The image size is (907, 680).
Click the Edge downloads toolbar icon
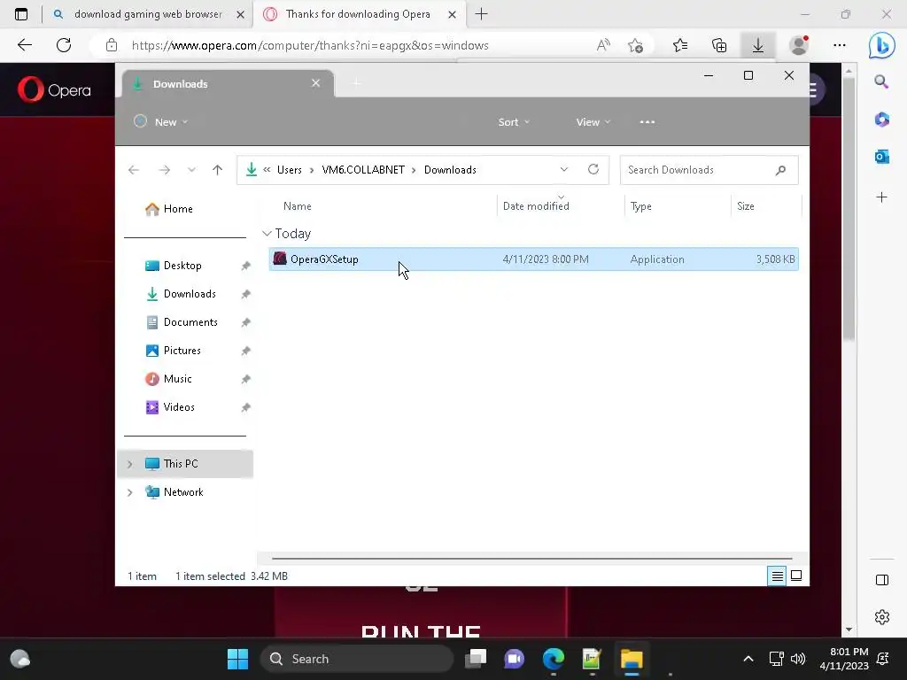[758, 45]
